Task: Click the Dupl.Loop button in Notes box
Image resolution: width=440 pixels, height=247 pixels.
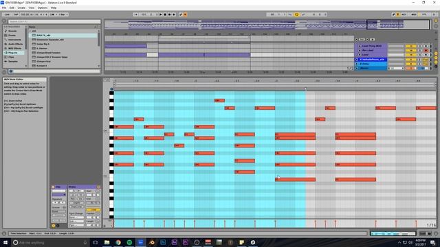Action: (76, 207)
